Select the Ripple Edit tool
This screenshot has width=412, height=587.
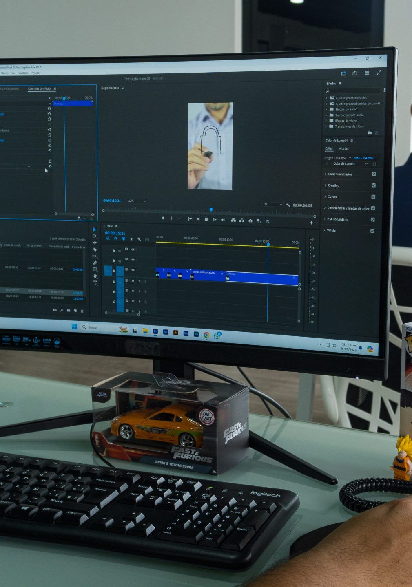(x=95, y=243)
